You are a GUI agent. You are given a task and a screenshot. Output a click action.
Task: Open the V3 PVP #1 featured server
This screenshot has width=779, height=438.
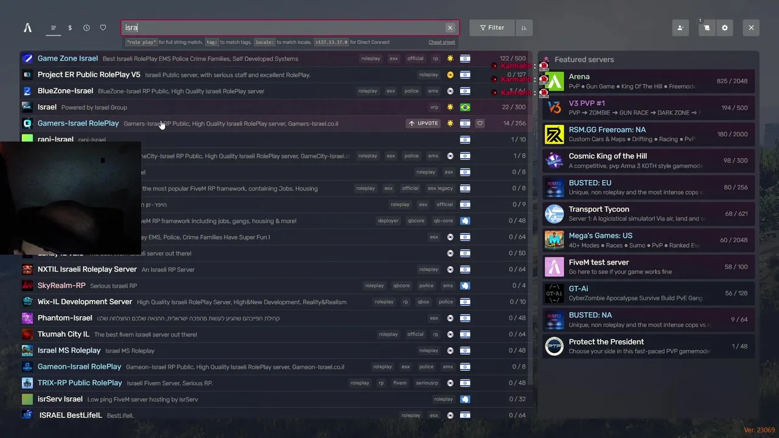[x=649, y=108]
